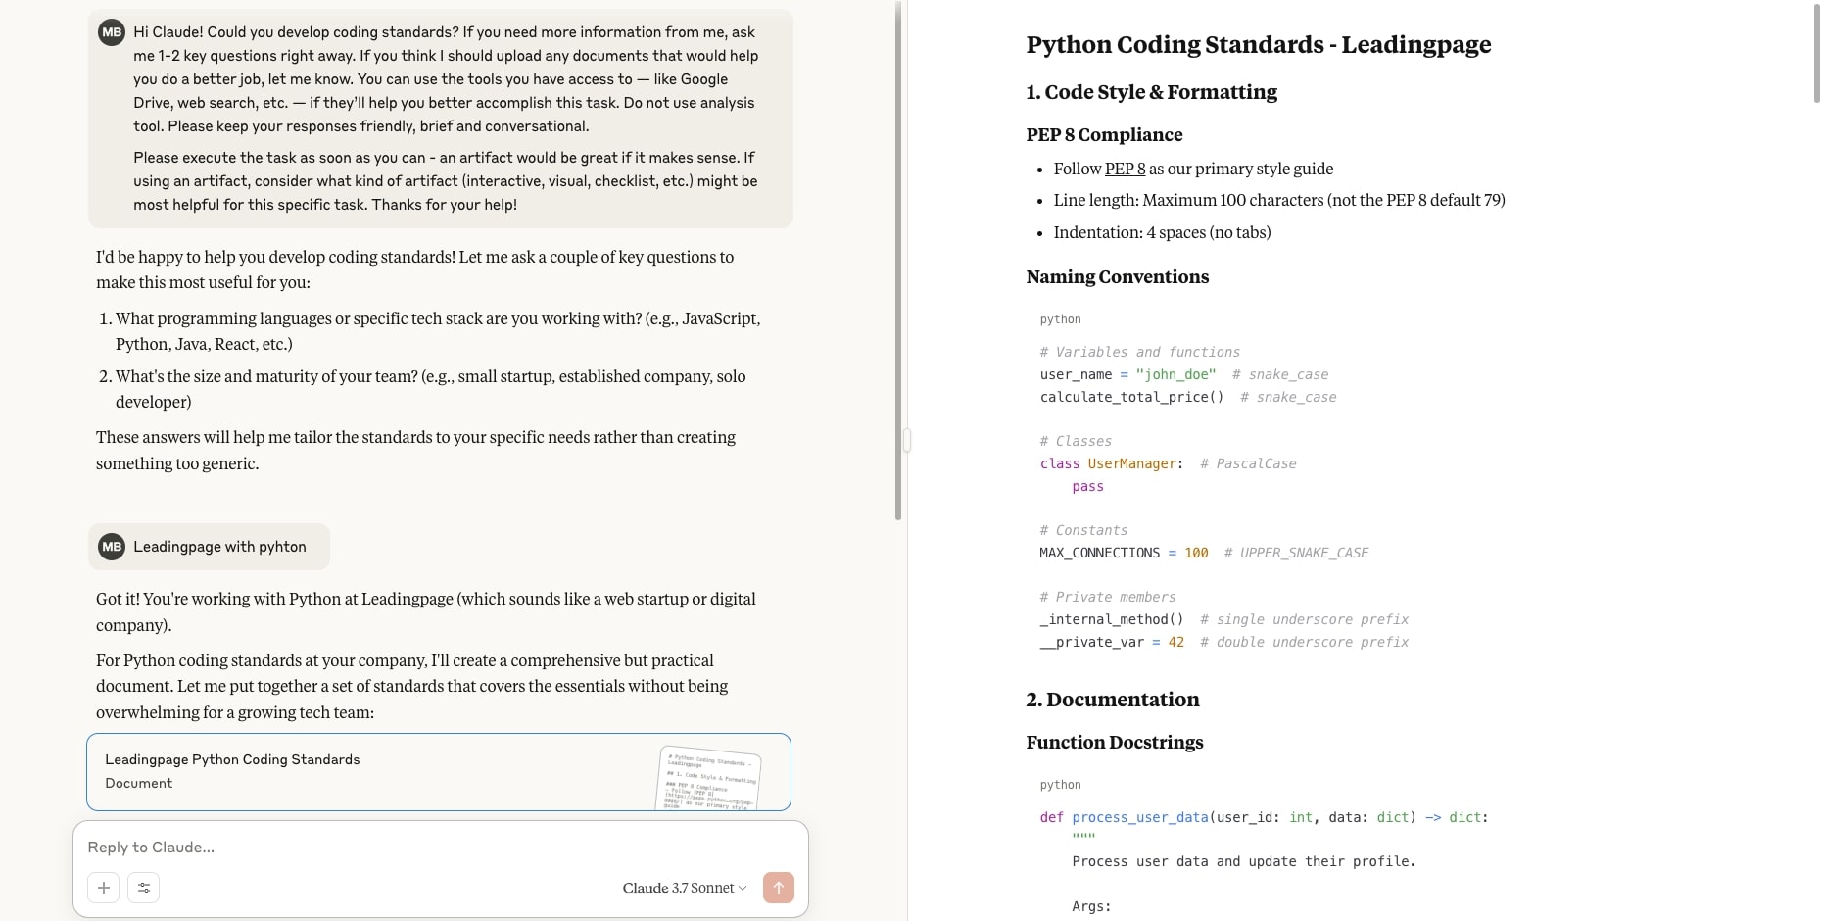This screenshot has width=1822, height=921.
Task: Click the "1. Code Style & Formatting" heading
Action: point(1151,92)
